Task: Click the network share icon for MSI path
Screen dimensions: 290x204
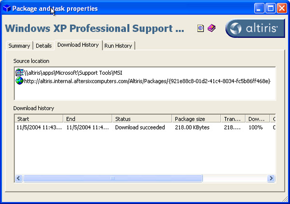Action: [x=19, y=73]
